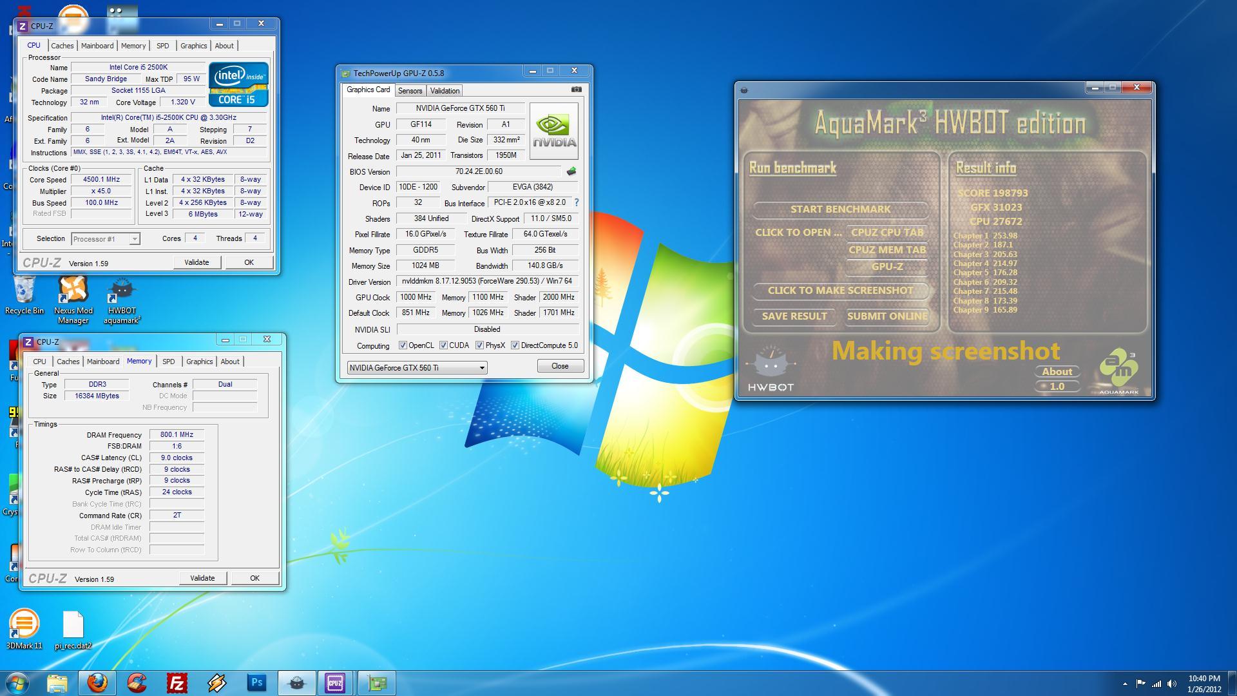
Task: Open About tab in bottom CPU-Z window
Action: [x=230, y=362]
